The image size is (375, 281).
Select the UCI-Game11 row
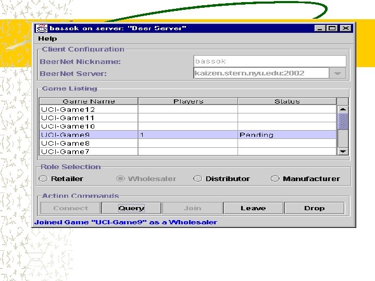coord(187,118)
